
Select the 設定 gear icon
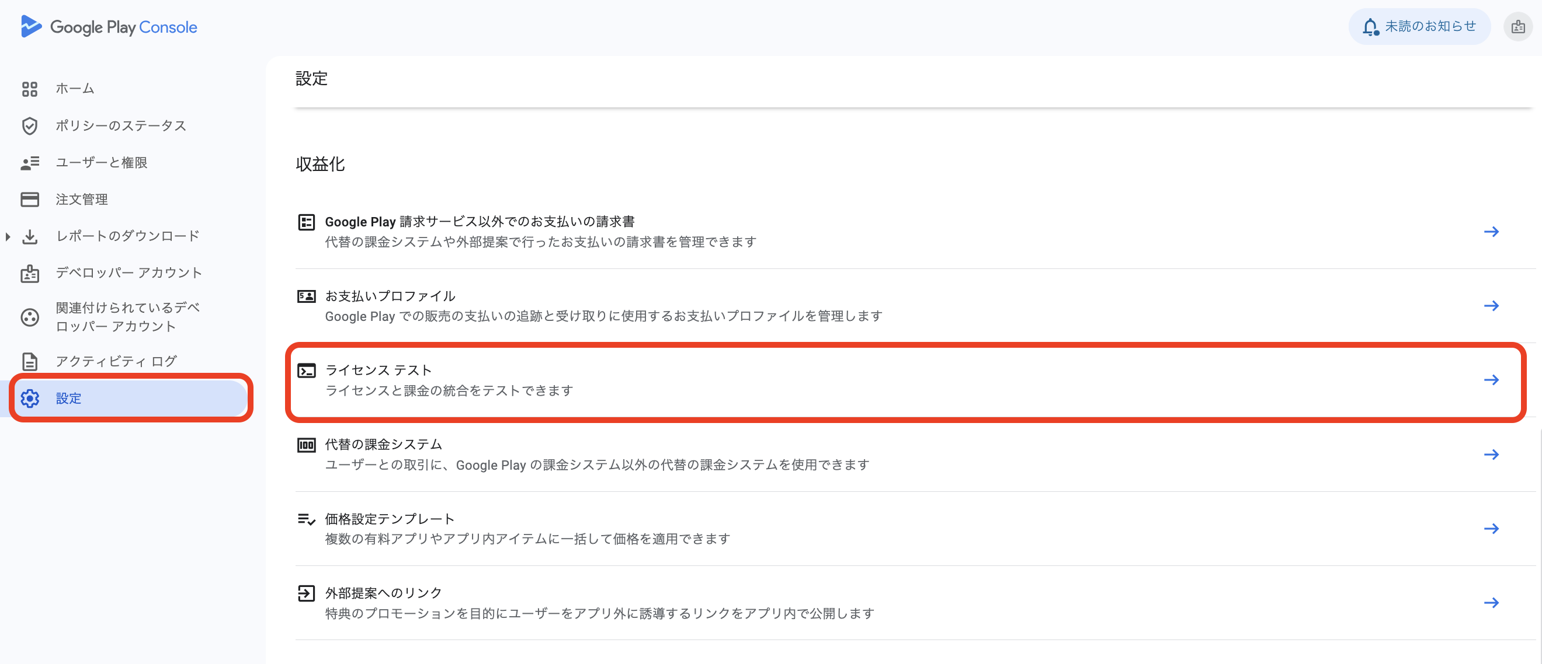[29, 399]
